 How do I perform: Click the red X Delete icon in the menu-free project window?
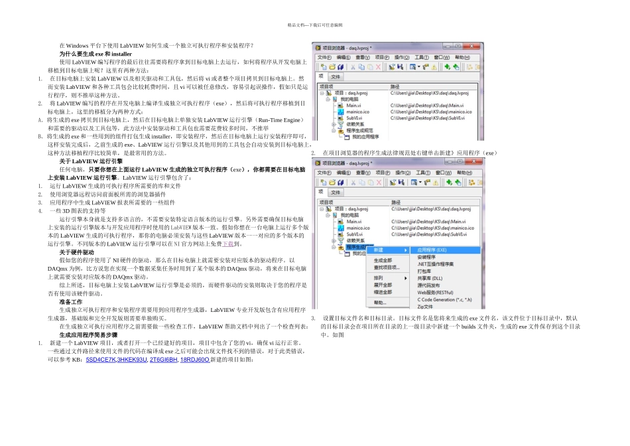(x=378, y=67)
